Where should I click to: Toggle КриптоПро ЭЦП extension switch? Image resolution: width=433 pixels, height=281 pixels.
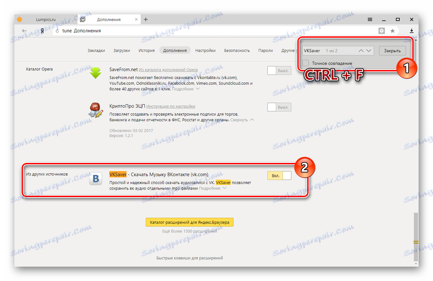click(x=279, y=107)
